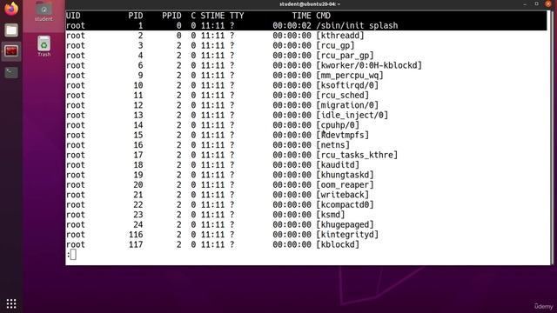Viewport: 557px width, 313px height.
Task: Click the [writeback] process entry
Action: click(x=342, y=195)
